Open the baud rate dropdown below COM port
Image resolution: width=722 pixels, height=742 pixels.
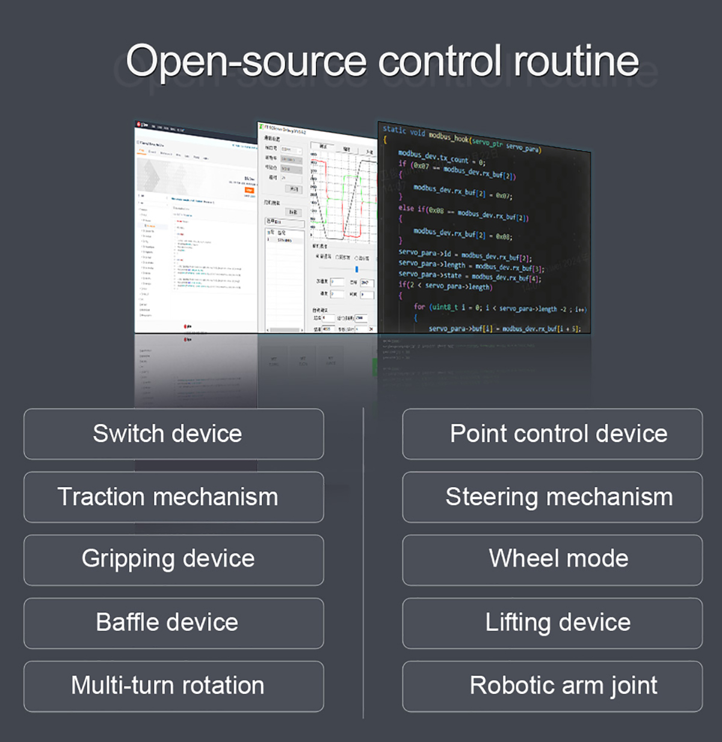point(291,160)
